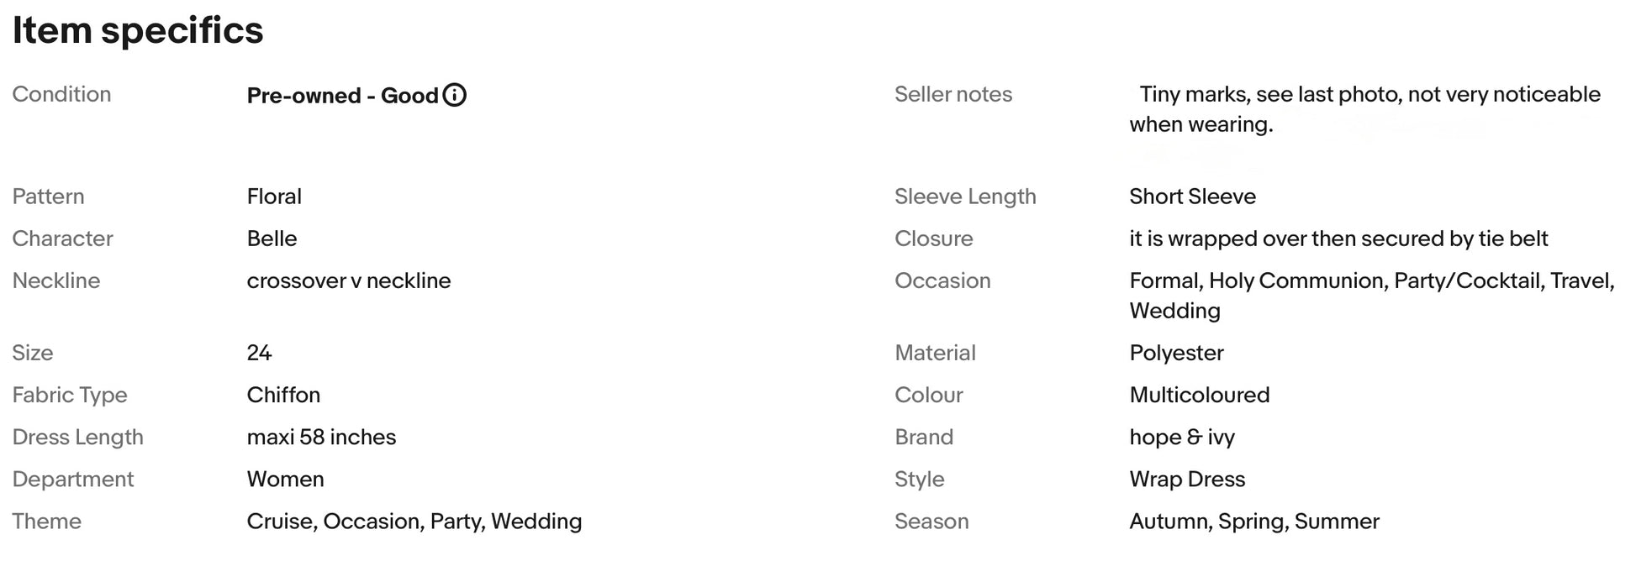Viewport: 1636px width, 561px height.
Task: Click the hope & ivy brand value
Action: [1182, 437]
